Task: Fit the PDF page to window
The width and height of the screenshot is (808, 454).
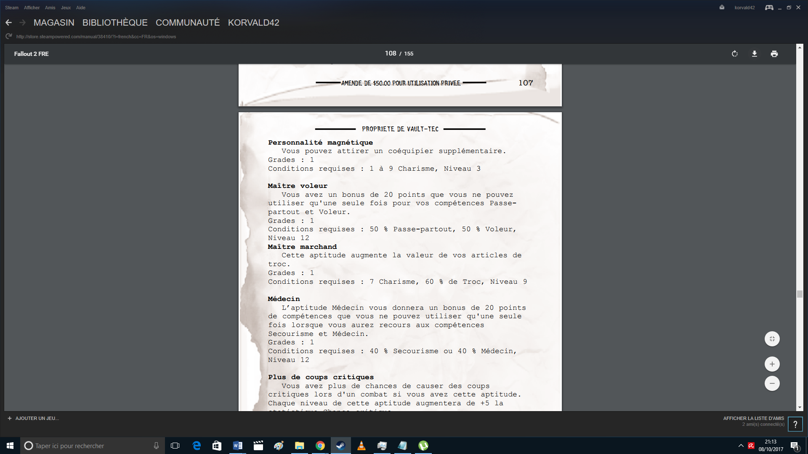Action: click(772, 339)
